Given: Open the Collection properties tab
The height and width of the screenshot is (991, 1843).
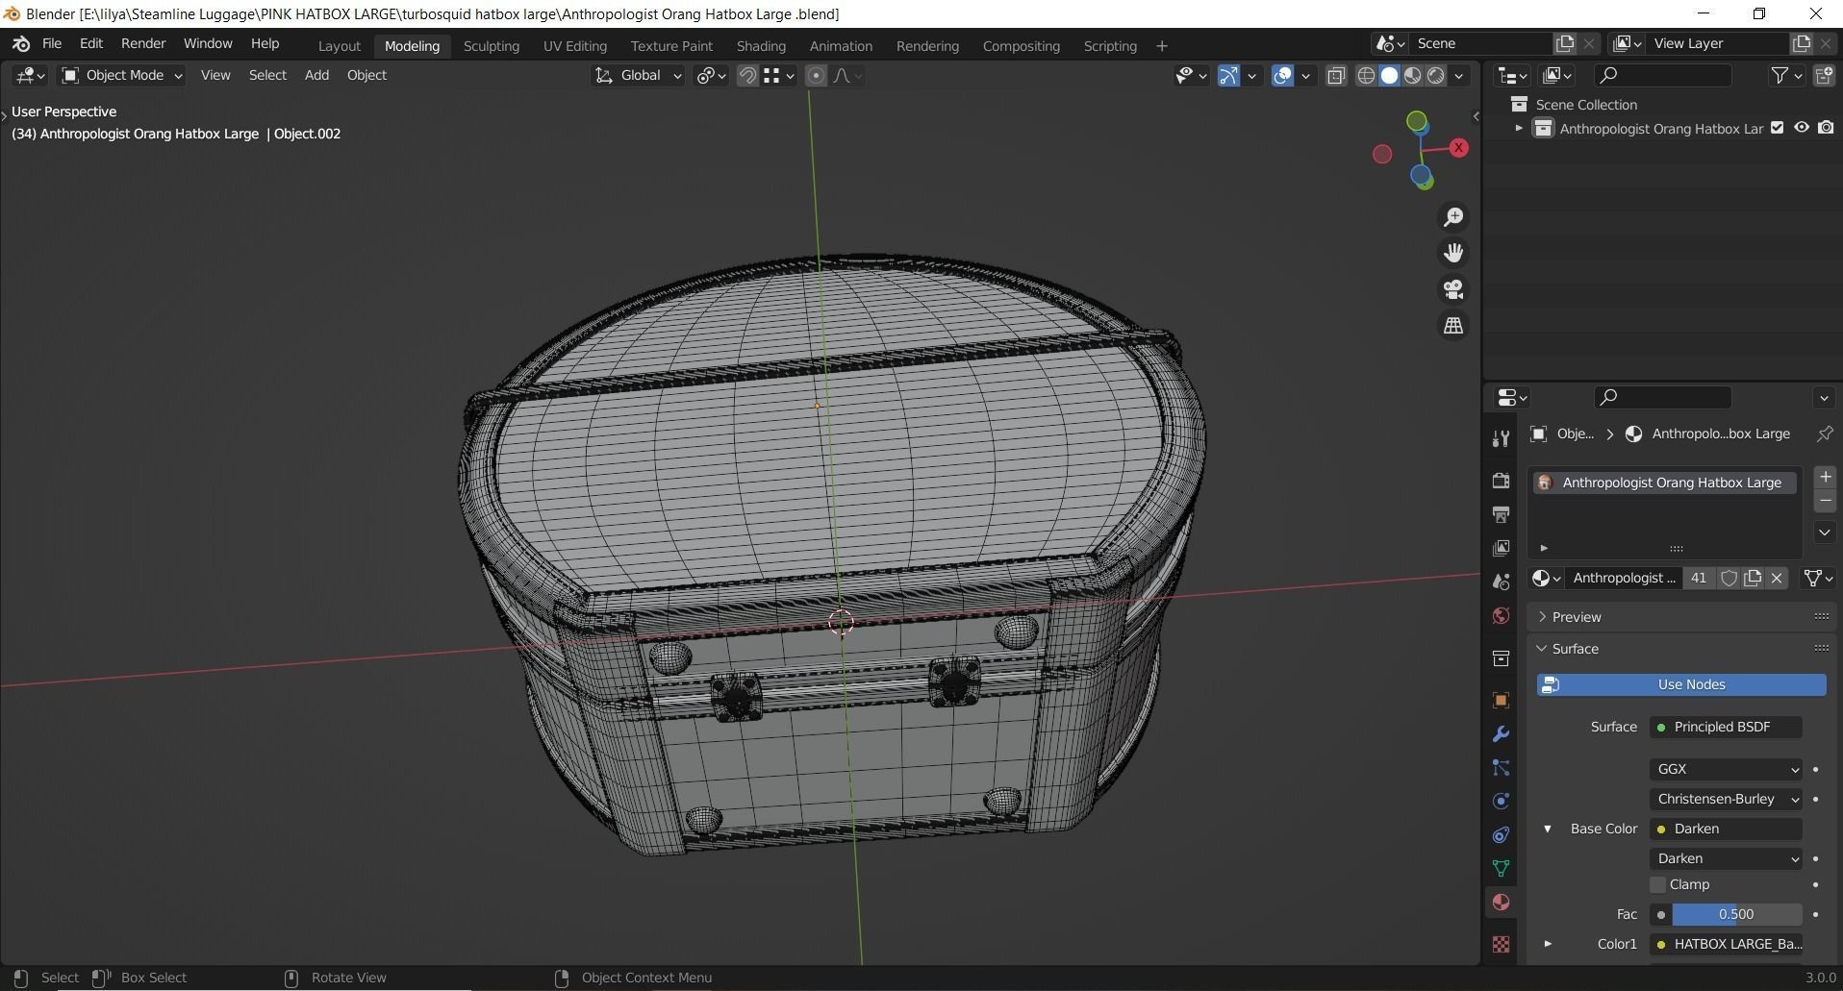Looking at the screenshot, I should (1501, 658).
